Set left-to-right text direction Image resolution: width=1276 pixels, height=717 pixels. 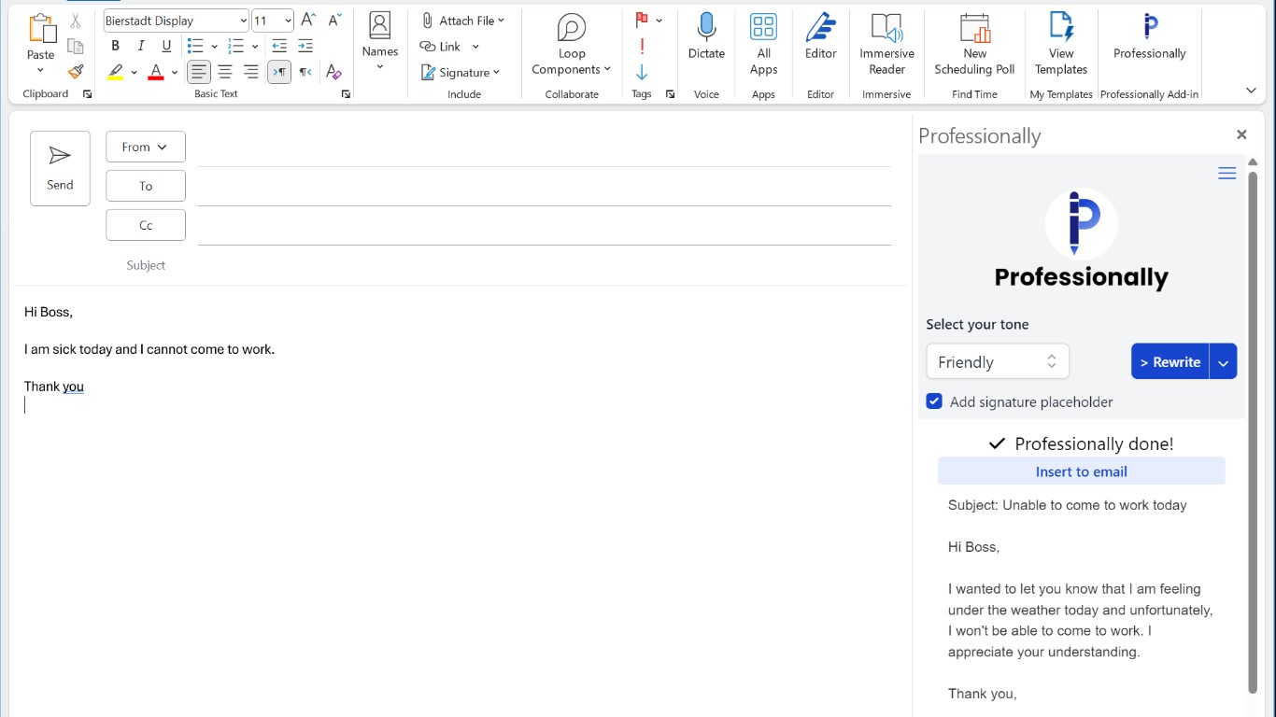279,72
